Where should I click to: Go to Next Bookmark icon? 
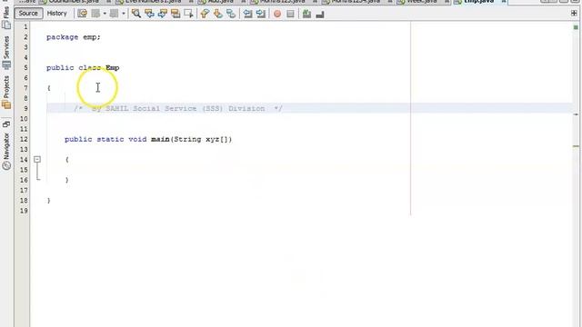click(x=218, y=14)
